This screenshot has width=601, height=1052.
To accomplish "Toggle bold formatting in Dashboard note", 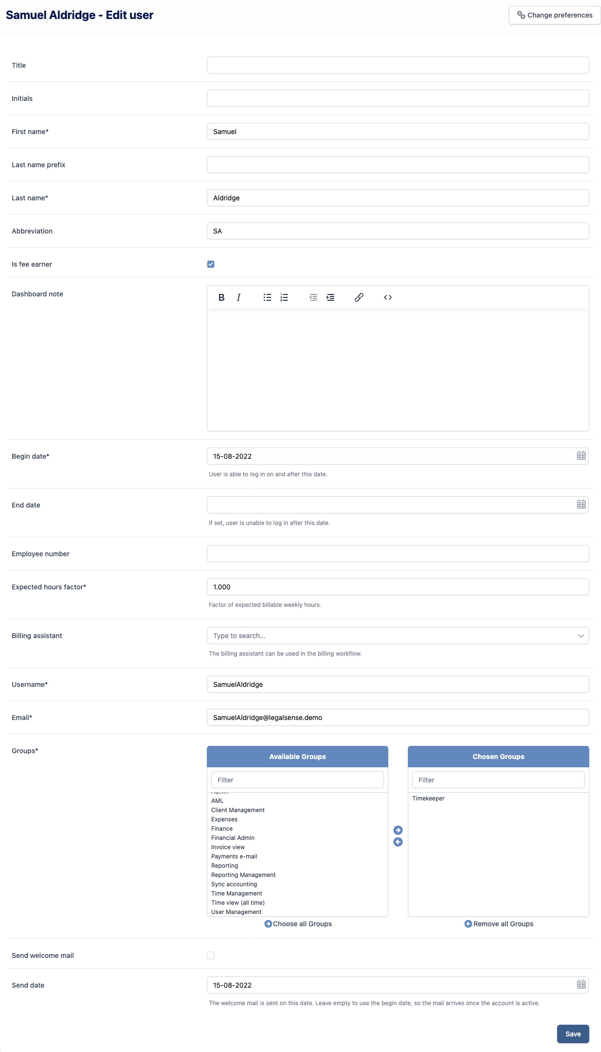I will tap(221, 297).
